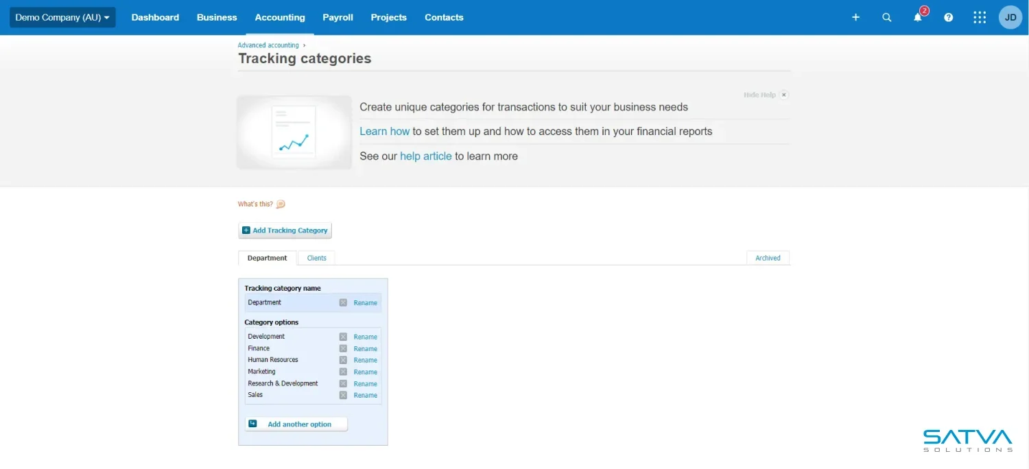Rename the Human Resources option
The image size is (1029, 469).
pyautogui.click(x=366, y=360)
